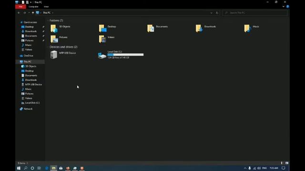Open the View ribbon tab
Viewport: 305px width, 171px height.
point(46,7)
